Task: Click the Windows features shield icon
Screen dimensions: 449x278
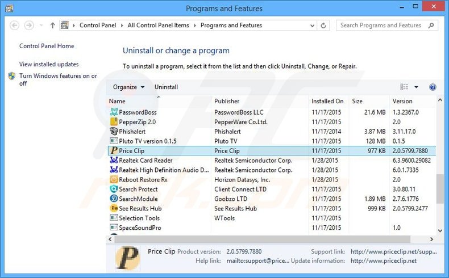Action: tap(12, 76)
